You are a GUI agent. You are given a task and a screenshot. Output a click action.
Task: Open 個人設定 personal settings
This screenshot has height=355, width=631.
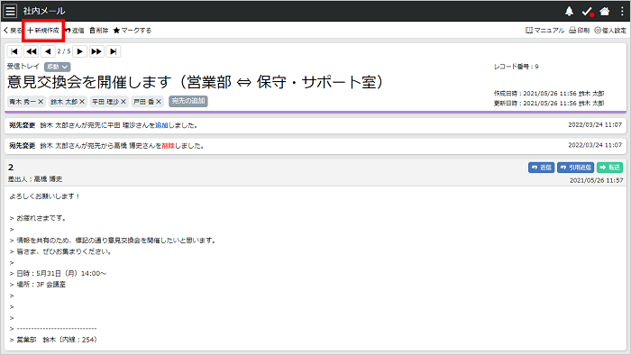[x=610, y=30]
